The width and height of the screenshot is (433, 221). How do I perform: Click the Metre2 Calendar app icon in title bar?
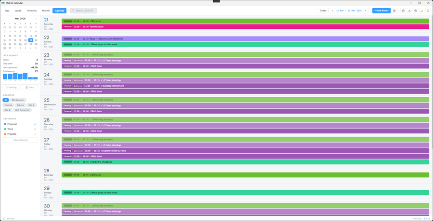tap(3, 2)
